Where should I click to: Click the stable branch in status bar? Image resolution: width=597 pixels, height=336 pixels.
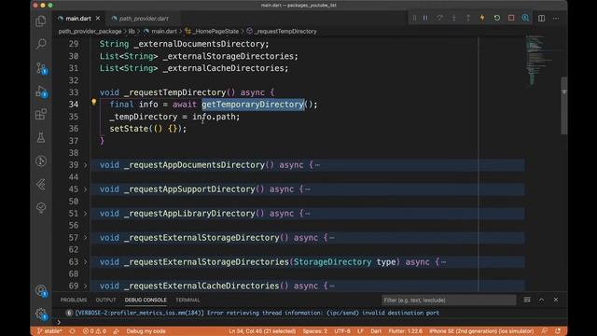pos(49,331)
